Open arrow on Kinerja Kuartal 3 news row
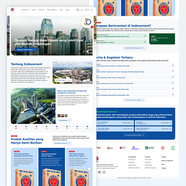 (x=173, y=83)
